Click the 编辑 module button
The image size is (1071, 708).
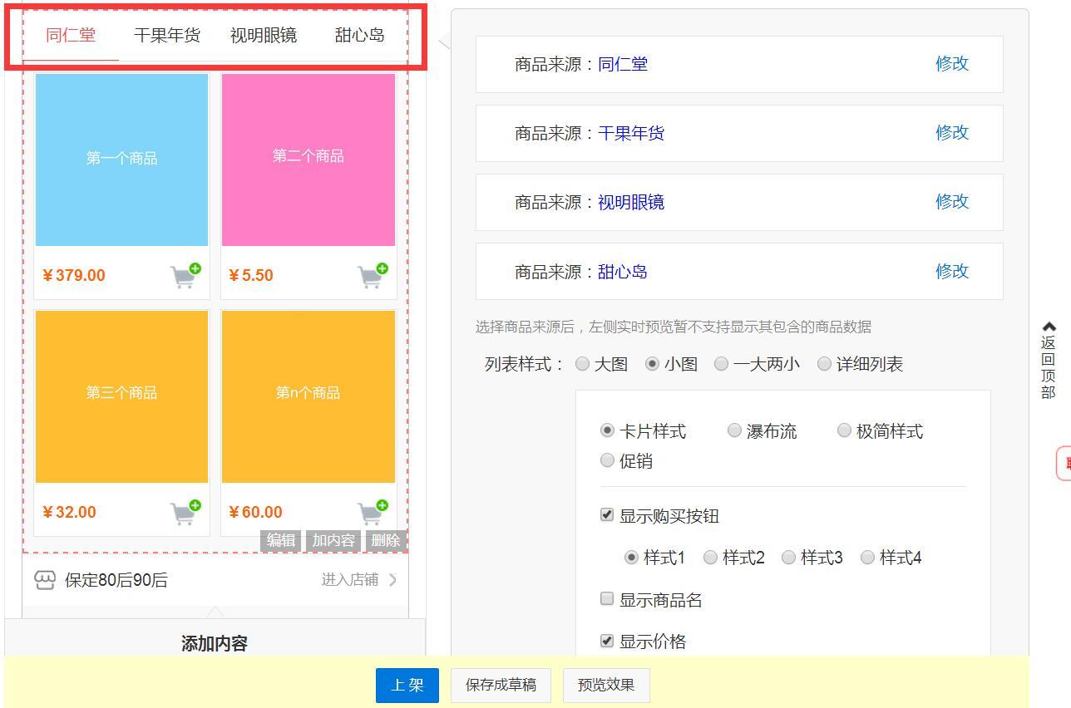click(x=281, y=540)
